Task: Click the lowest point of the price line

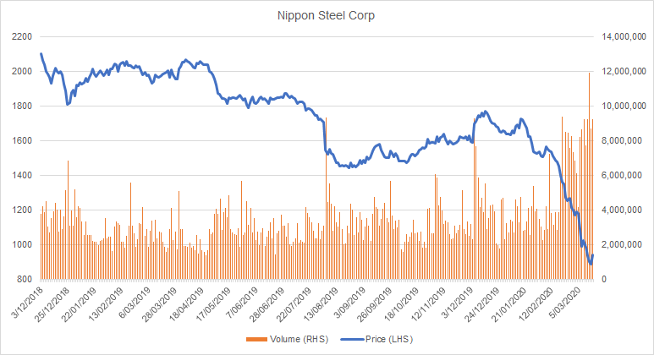Action: pyautogui.click(x=591, y=265)
